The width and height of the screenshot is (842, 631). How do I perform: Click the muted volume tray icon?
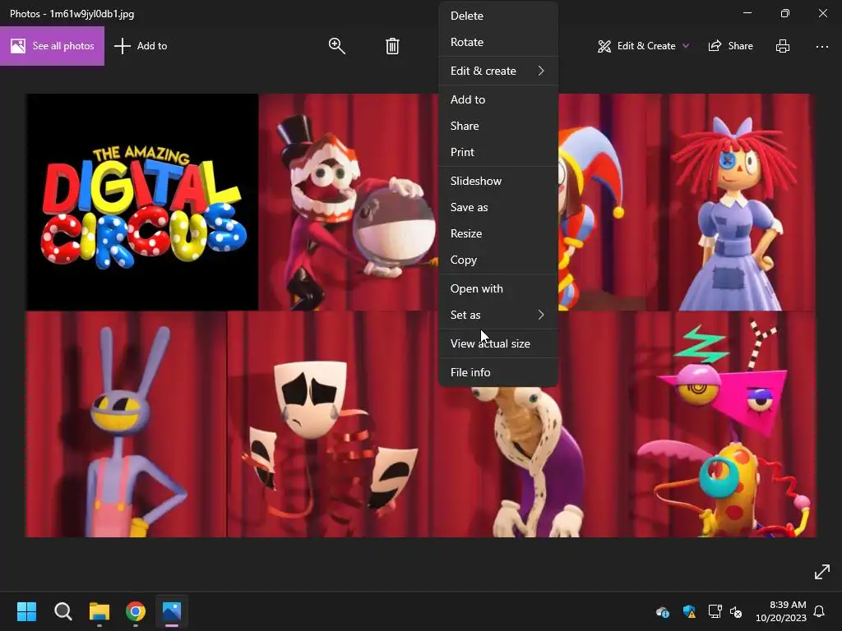point(736,611)
